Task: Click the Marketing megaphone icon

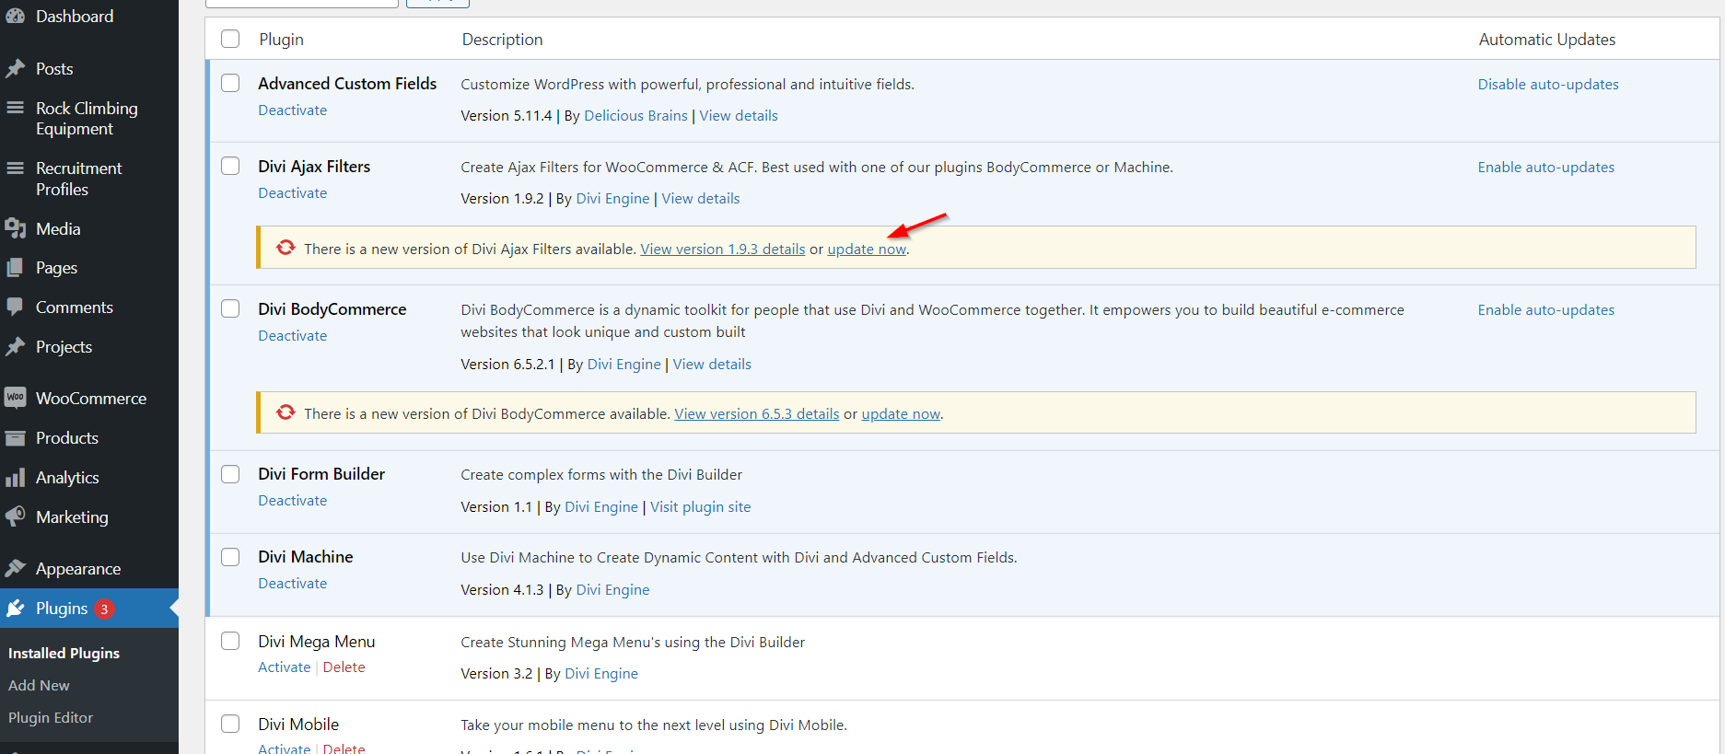Action: click(16, 517)
